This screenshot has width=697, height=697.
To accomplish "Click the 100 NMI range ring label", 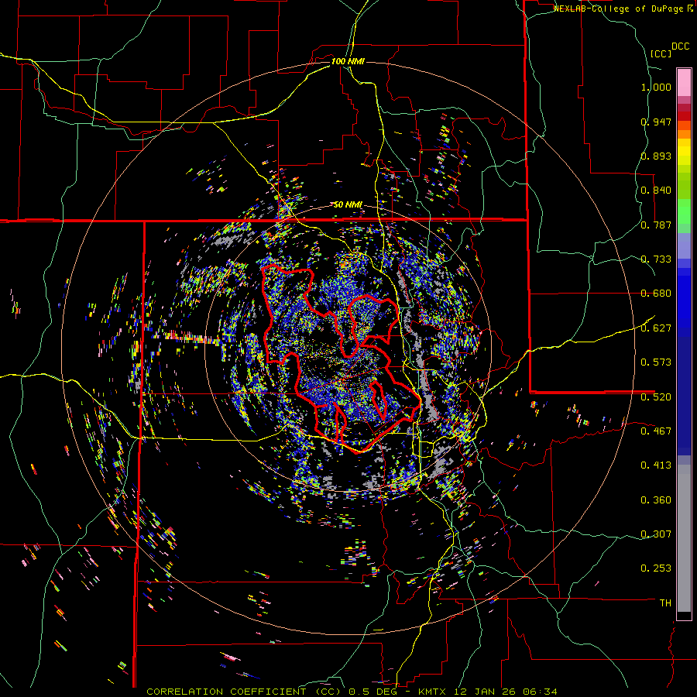I will 348,61.
